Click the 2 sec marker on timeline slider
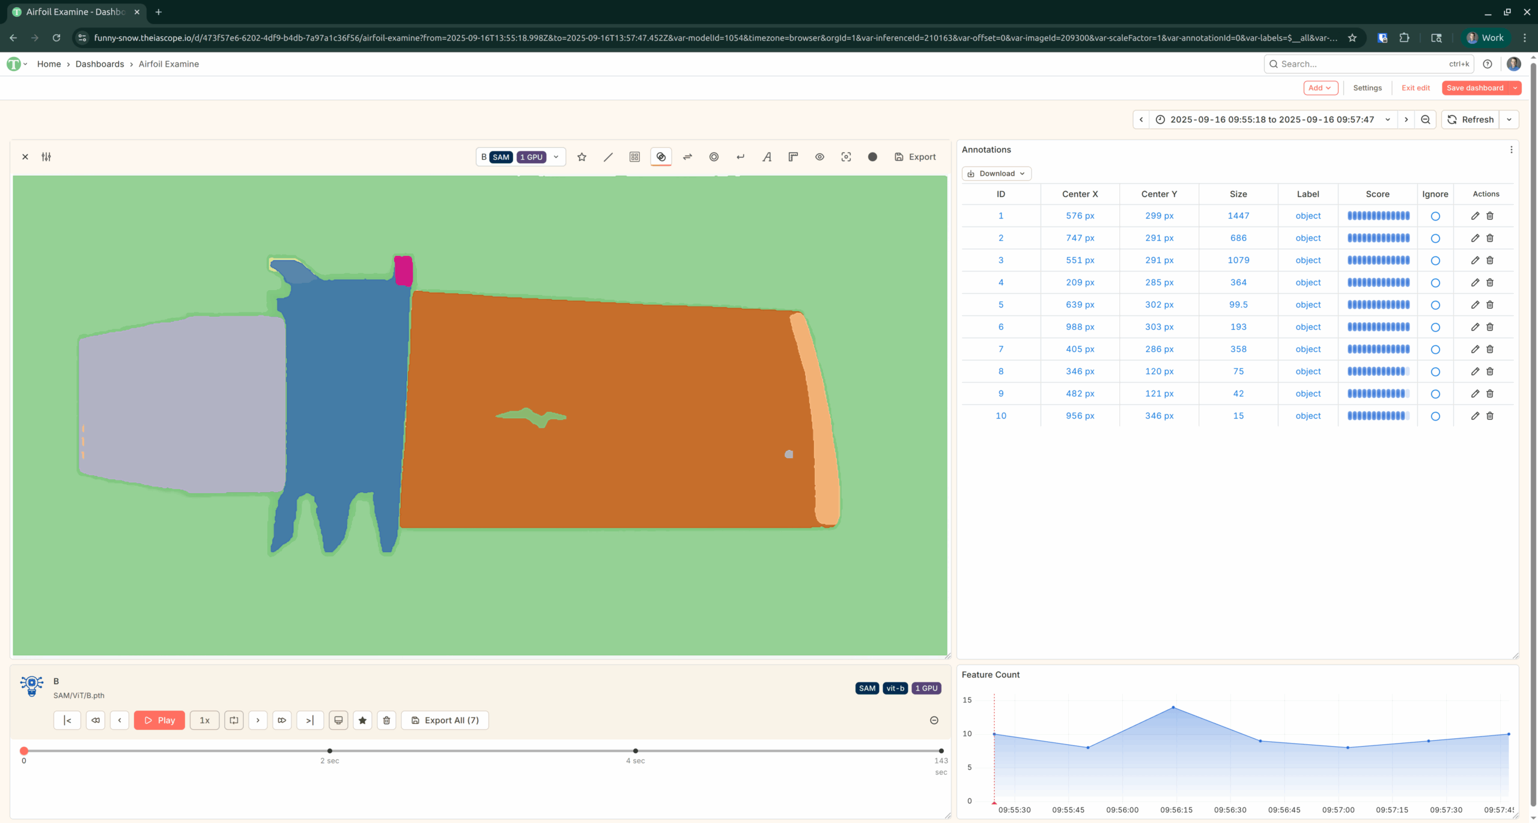 pyautogui.click(x=330, y=751)
